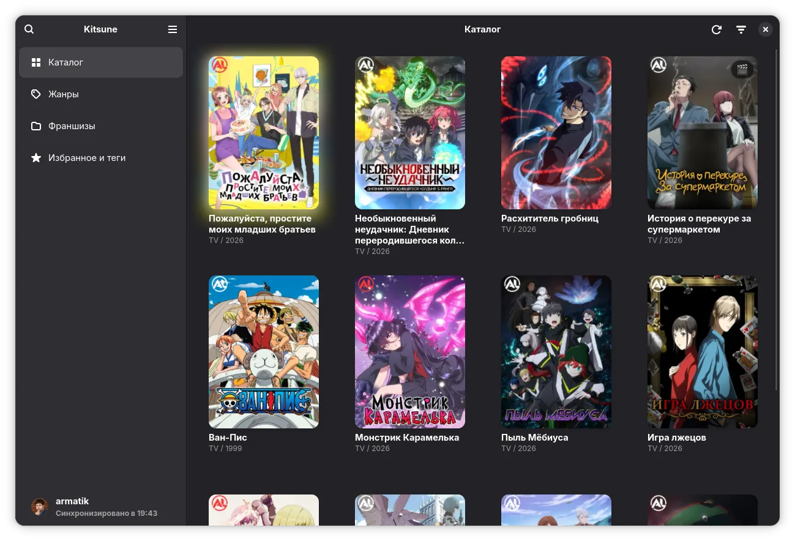Open the Необыкновенный неудачник poster

pos(410,133)
